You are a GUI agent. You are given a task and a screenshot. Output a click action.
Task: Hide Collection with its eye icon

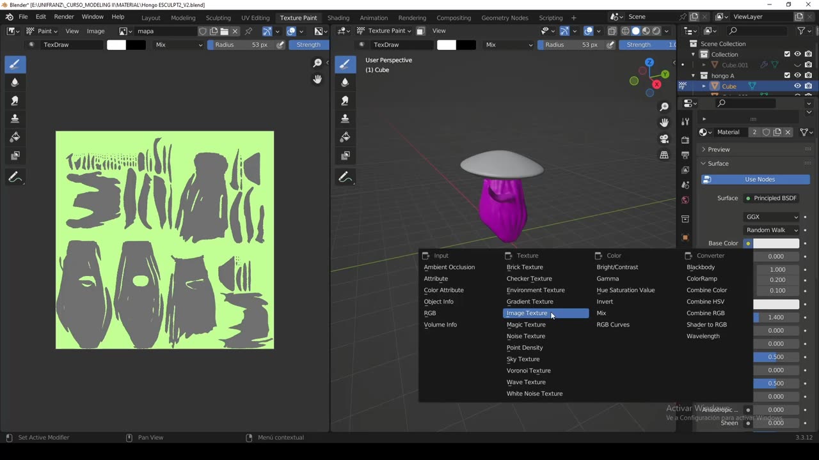click(x=798, y=54)
